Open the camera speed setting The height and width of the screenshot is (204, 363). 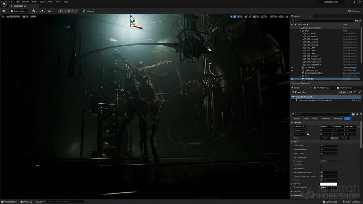pos(281,17)
